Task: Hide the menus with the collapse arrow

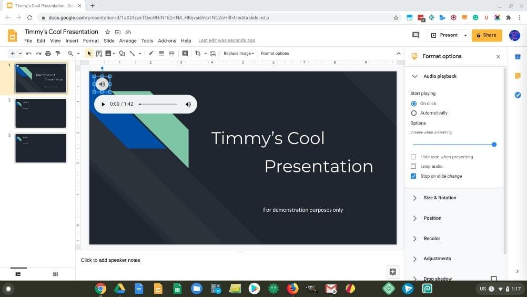Action: (398, 54)
